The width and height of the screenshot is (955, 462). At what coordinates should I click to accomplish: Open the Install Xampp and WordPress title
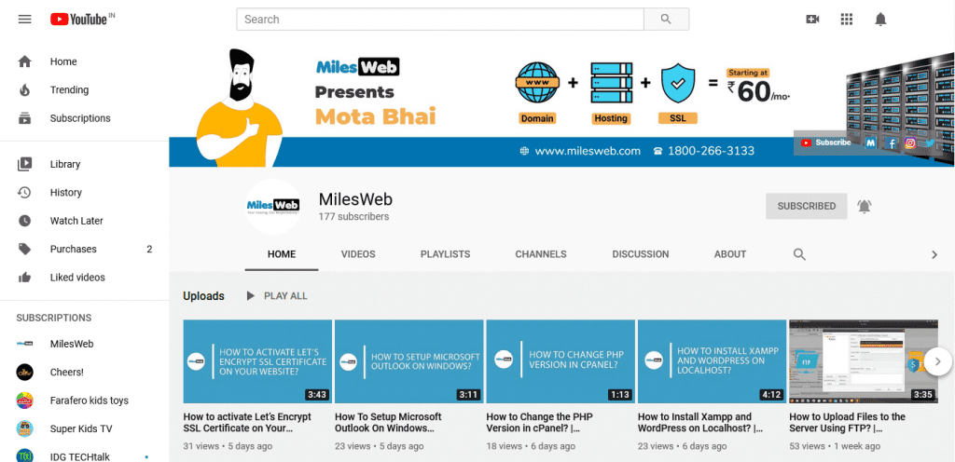click(x=700, y=423)
